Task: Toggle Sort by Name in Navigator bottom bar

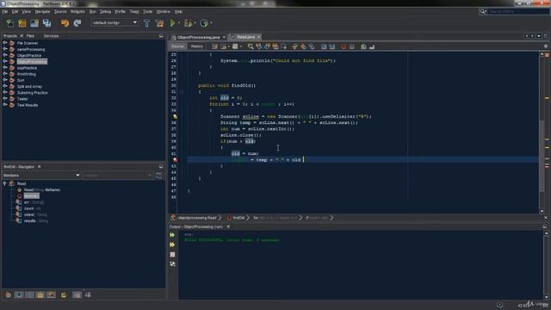Action: (77, 294)
